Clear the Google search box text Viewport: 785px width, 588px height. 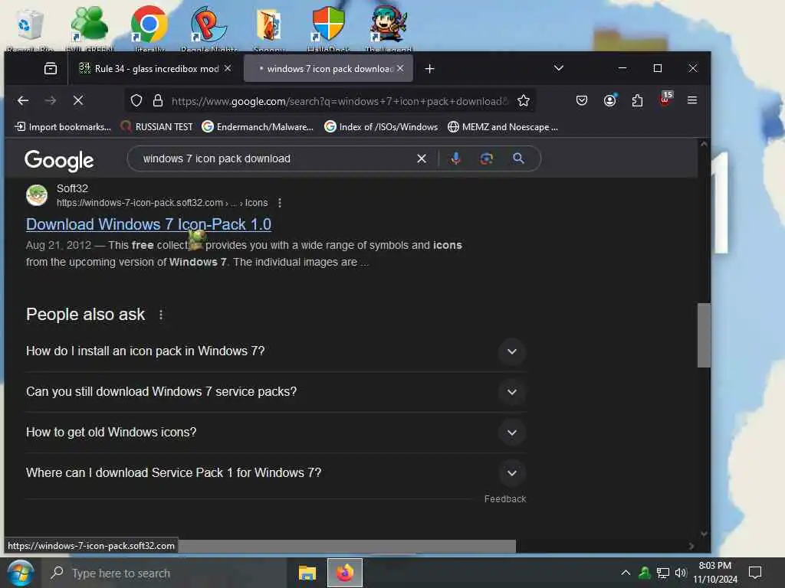click(x=422, y=158)
